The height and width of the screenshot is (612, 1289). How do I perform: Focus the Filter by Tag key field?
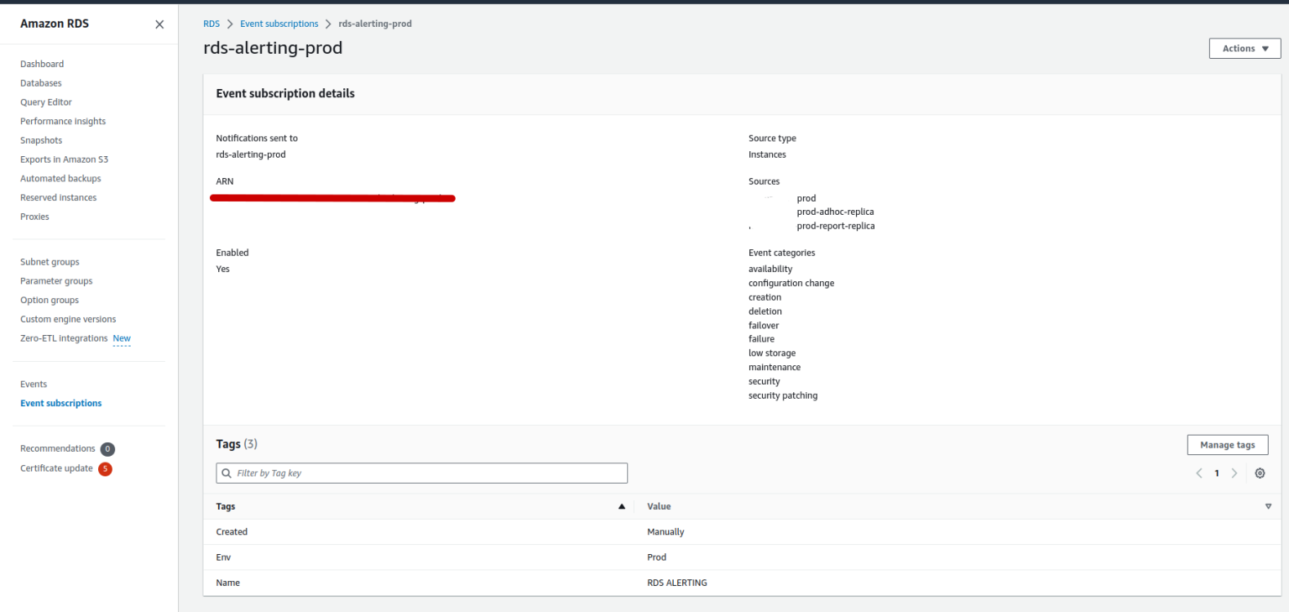tap(421, 473)
